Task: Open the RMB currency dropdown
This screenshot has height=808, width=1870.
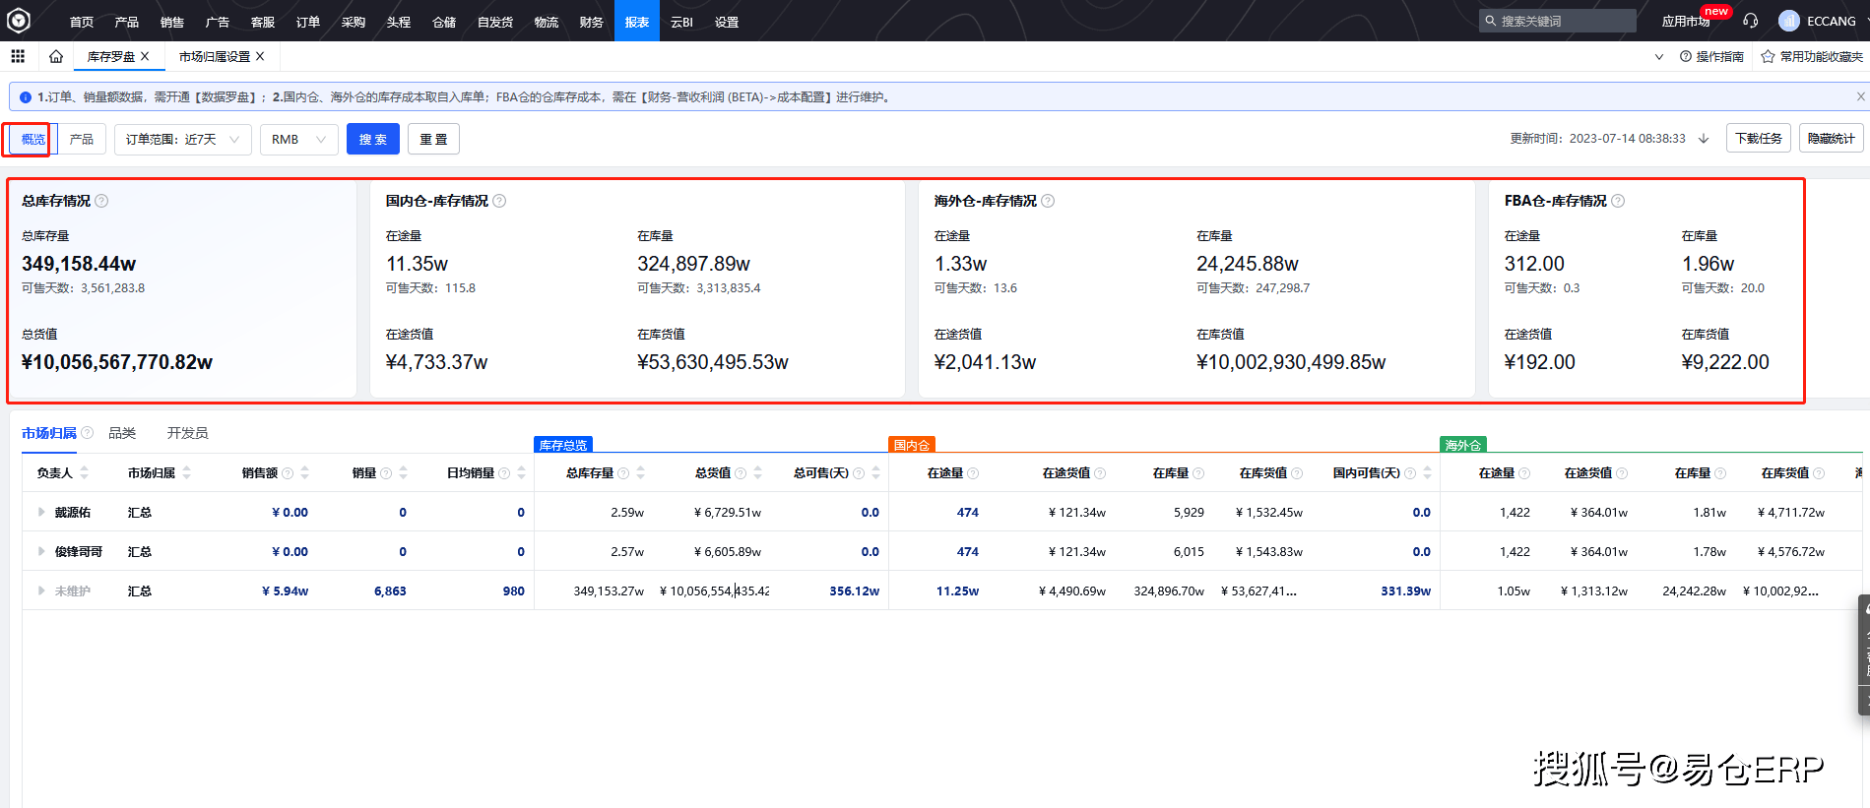Action: click(299, 139)
